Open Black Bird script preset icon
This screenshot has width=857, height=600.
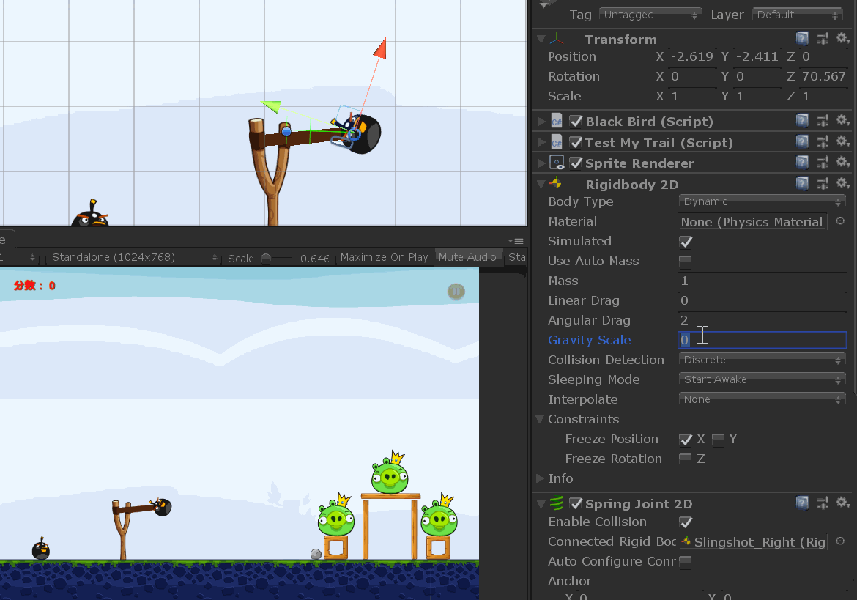[x=823, y=121]
